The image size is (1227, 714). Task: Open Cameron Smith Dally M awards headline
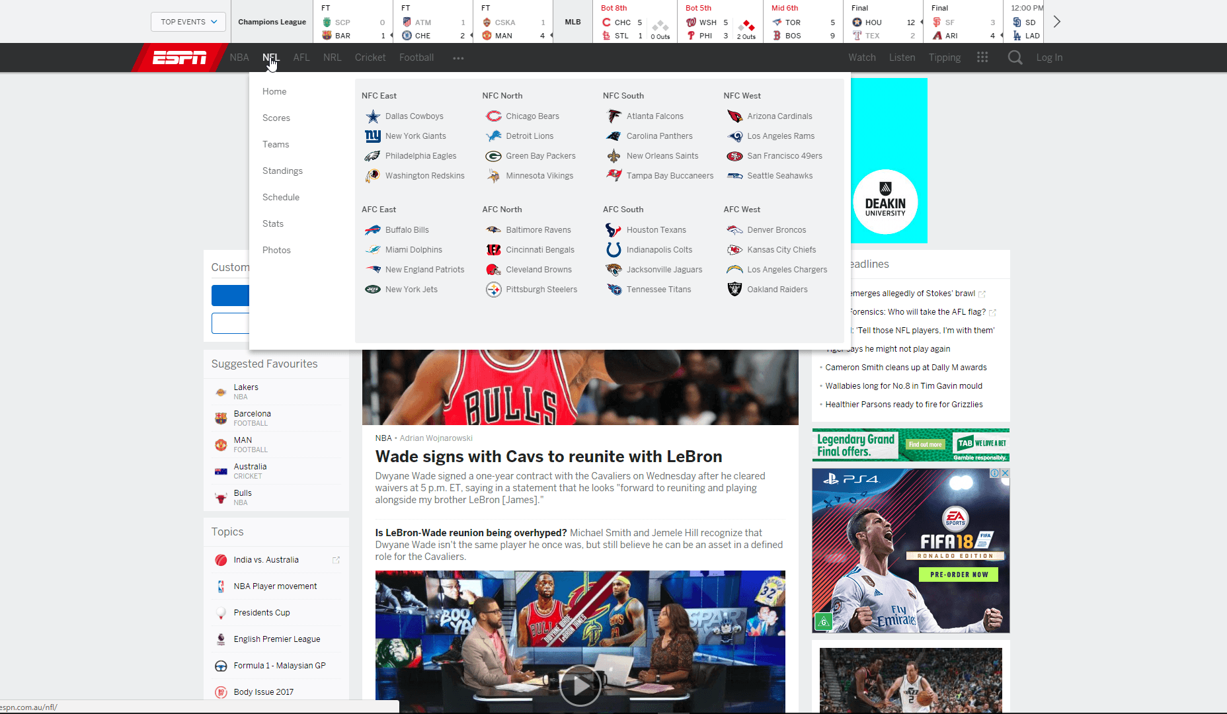point(906,368)
